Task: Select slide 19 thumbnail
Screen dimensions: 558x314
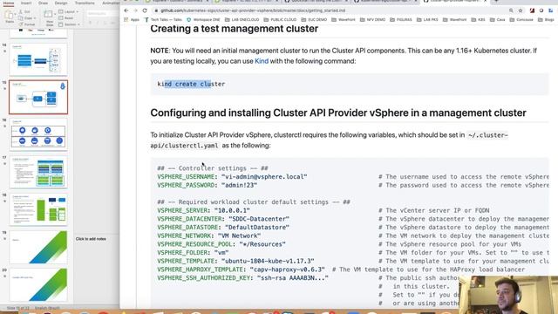Action: click(x=38, y=248)
